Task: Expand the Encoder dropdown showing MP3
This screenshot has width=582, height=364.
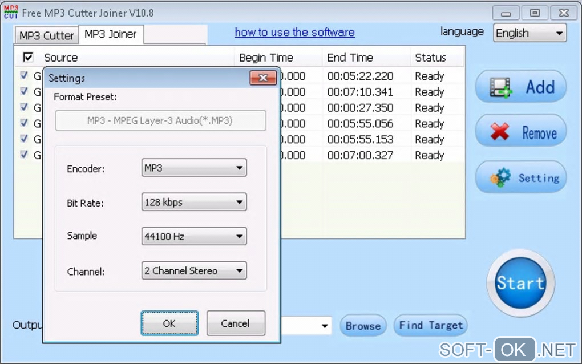Action: coord(194,168)
